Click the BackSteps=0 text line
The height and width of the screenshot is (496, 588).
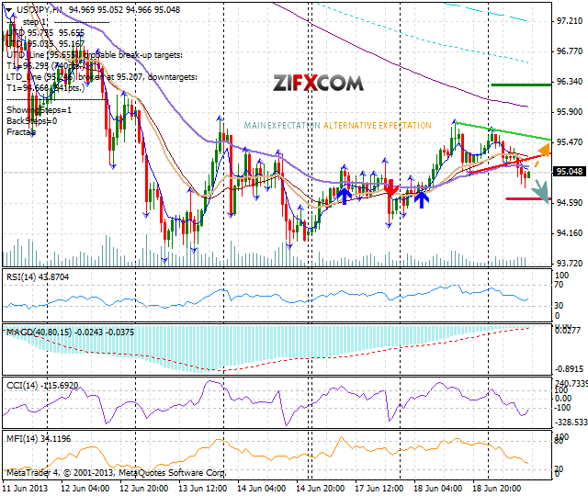click(x=32, y=121)
